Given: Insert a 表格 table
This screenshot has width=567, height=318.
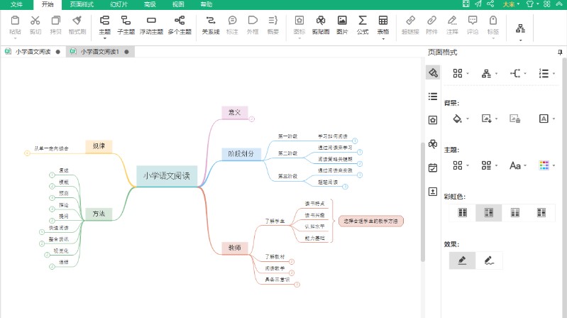Looking at the screenshot, I should pyautogui.click(x=383, y=21).
